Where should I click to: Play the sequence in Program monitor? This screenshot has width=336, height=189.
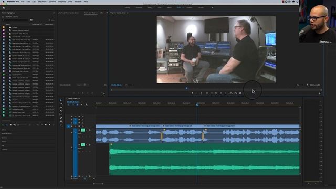[216, 93]
